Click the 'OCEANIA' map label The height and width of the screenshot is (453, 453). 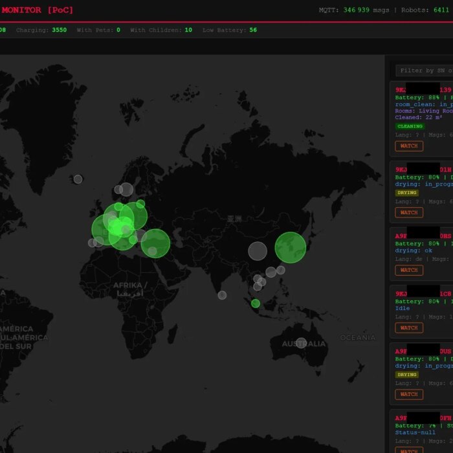tap(358, 338)
